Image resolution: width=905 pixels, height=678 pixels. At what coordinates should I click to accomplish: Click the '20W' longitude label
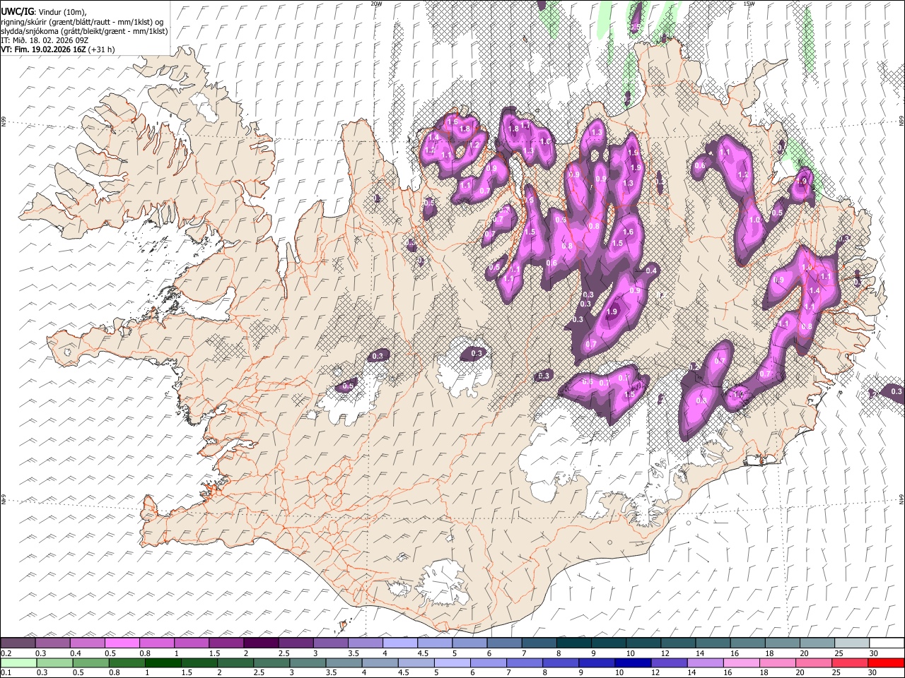(x=376, y=4)
